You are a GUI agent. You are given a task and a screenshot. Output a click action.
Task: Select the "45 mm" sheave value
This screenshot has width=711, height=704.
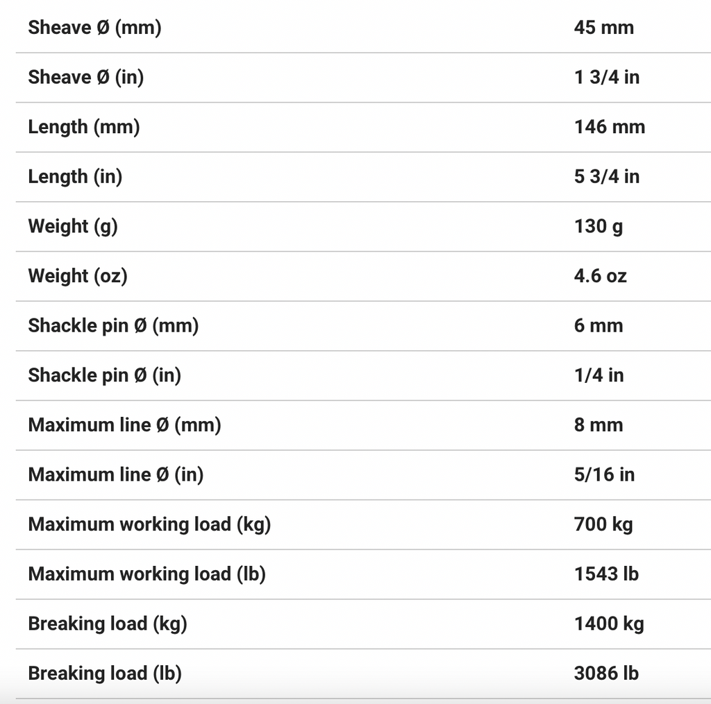[603, 28]
